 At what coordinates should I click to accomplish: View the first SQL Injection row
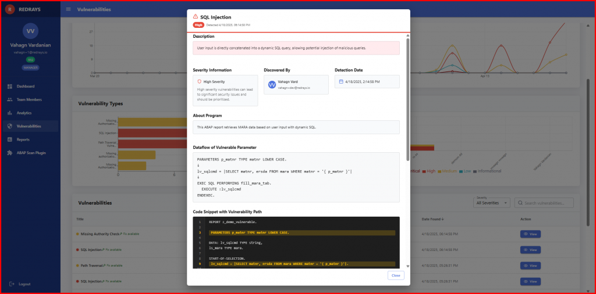(530, 250)
